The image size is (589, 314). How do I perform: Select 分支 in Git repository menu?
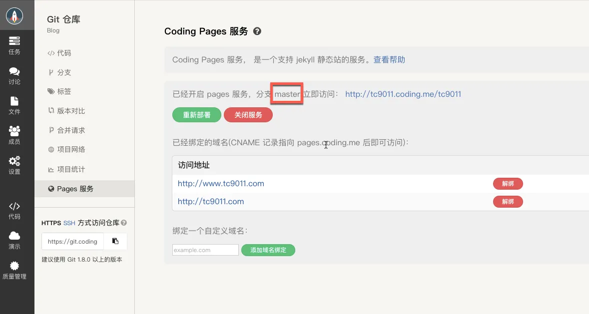[x=64, y=72]
